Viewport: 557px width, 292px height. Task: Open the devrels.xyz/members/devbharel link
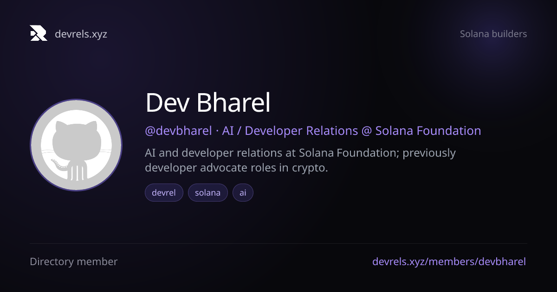click(x=449, y=261)
